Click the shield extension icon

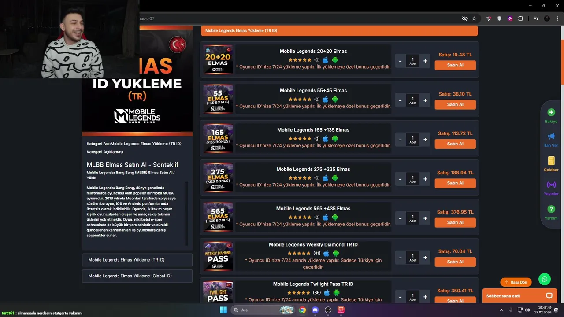click(499, 18)
